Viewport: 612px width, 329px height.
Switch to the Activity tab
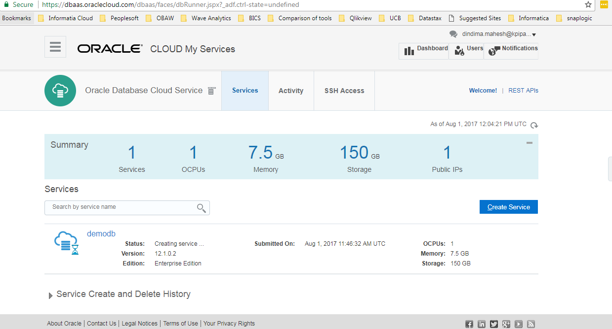pyautogui.click(x=291, y=91)
